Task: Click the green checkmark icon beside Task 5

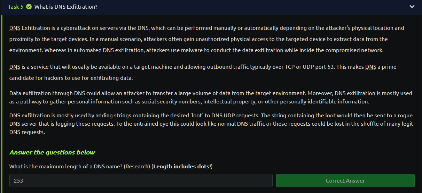Action: 29,7
